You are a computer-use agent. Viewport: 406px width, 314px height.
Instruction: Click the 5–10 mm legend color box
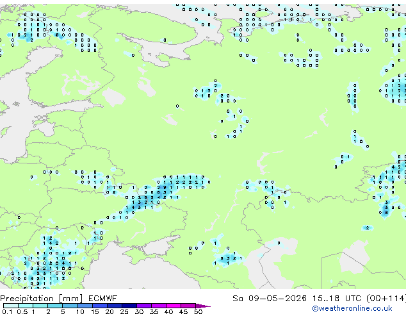70,306
